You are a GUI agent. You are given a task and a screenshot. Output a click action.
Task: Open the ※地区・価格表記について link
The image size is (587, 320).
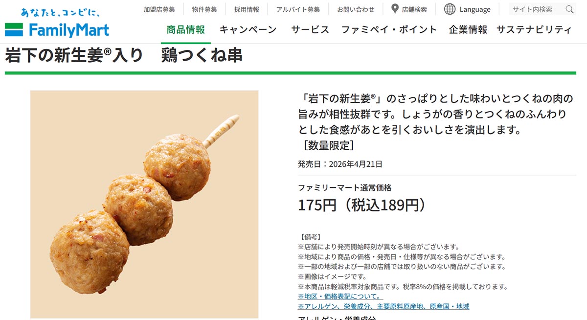coord(340,297)
